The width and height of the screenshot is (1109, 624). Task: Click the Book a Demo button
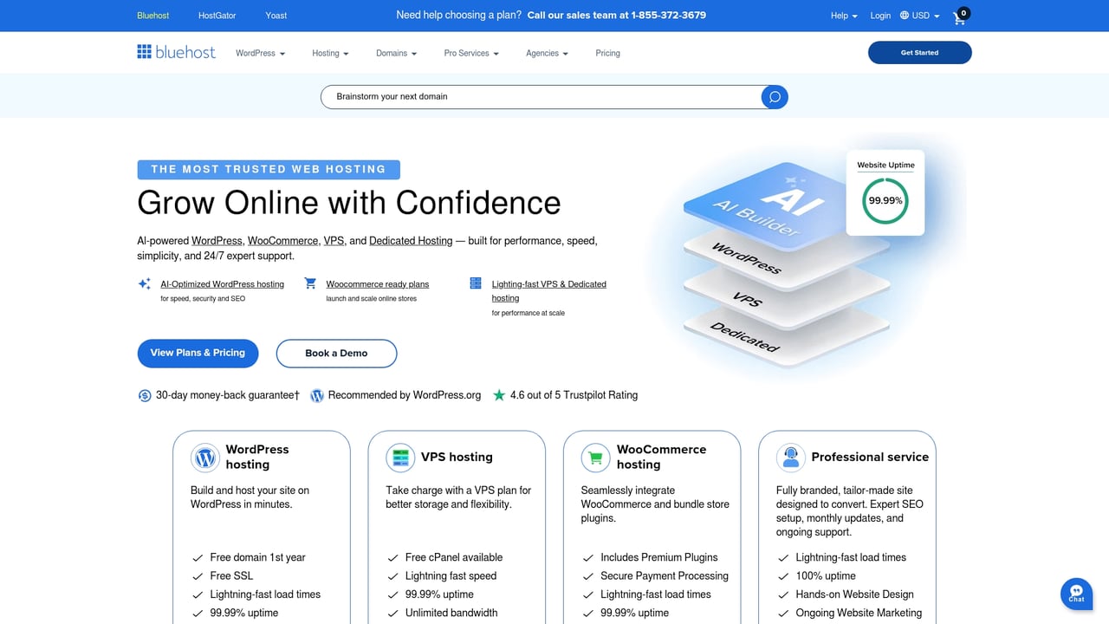tap(336, 354)
